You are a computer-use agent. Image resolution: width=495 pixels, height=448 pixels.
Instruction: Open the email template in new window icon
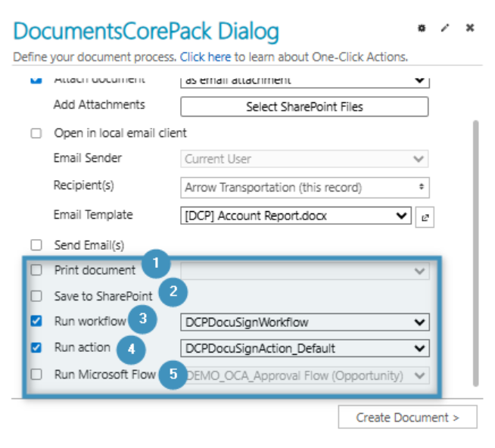425,217
